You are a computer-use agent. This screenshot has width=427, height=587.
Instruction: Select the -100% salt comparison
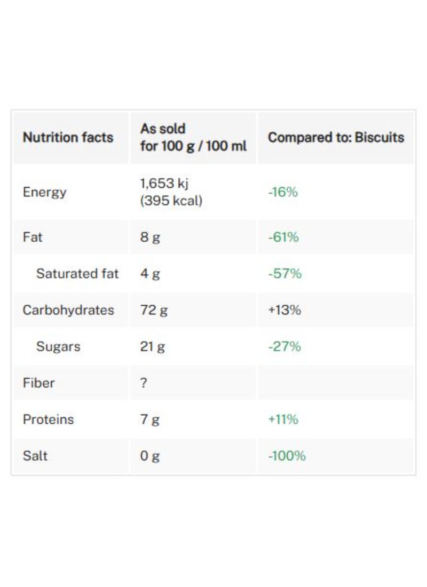(x=287, y=456)
